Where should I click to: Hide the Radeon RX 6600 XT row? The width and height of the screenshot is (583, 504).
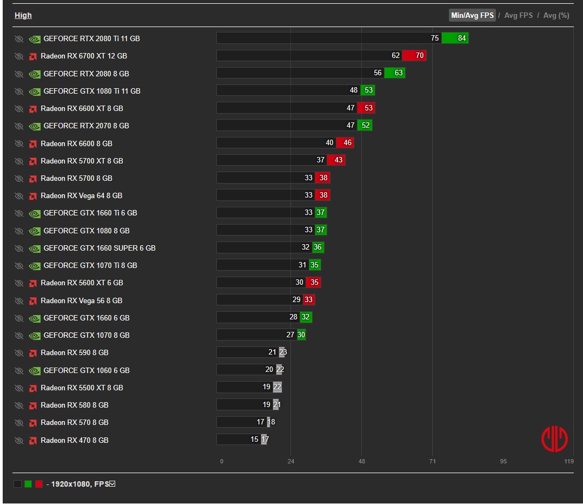pos(19,109)
